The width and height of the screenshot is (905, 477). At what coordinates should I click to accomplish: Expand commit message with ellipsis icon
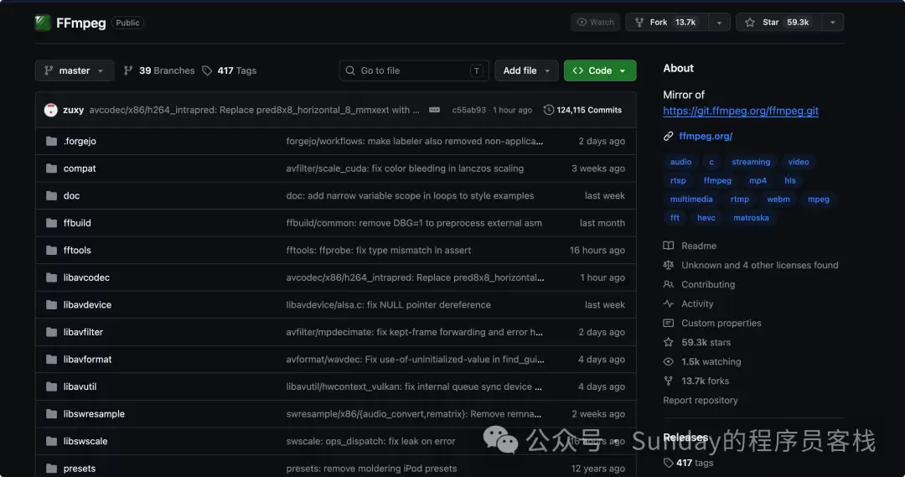pyautogui.click(x=435, y=110)
